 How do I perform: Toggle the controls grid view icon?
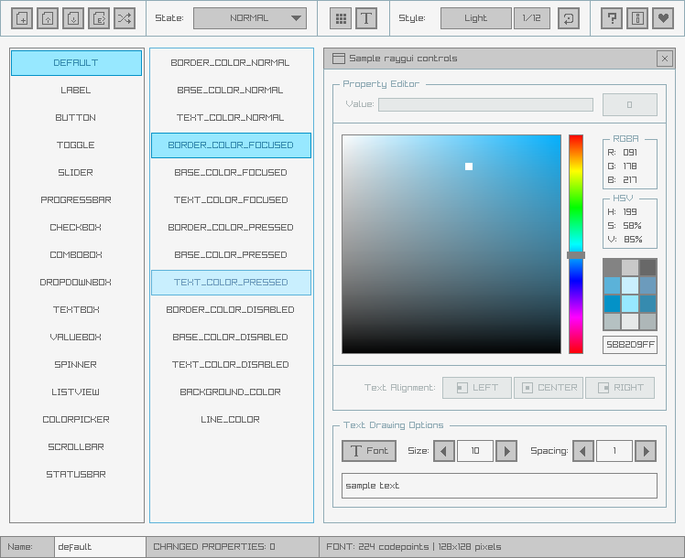point(341,18)
